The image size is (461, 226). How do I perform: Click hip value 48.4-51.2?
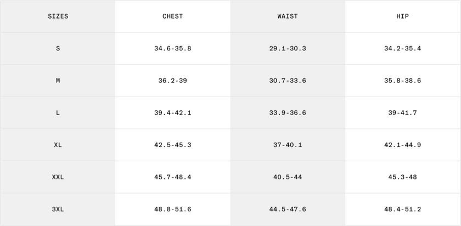coord(403,210)
